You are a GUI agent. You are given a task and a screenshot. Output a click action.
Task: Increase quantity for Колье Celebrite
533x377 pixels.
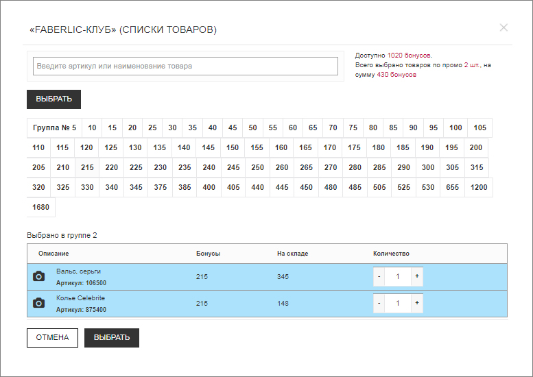coord(417,303)
